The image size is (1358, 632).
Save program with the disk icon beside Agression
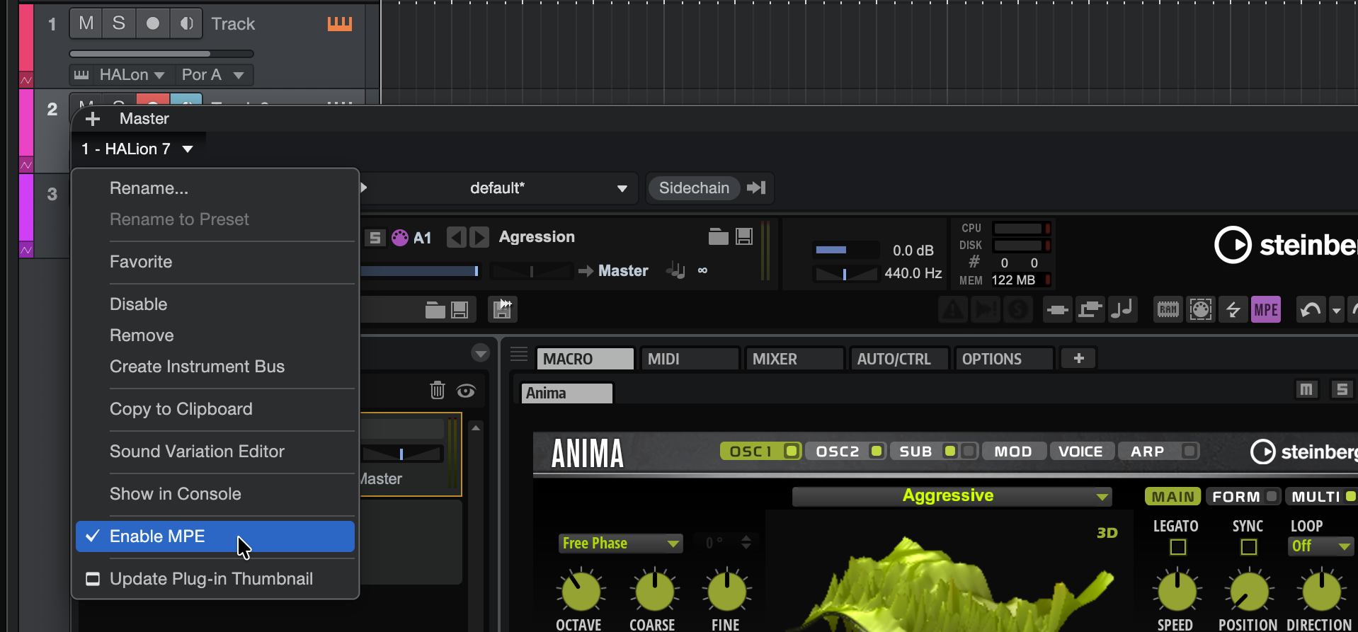coord(744,236)
